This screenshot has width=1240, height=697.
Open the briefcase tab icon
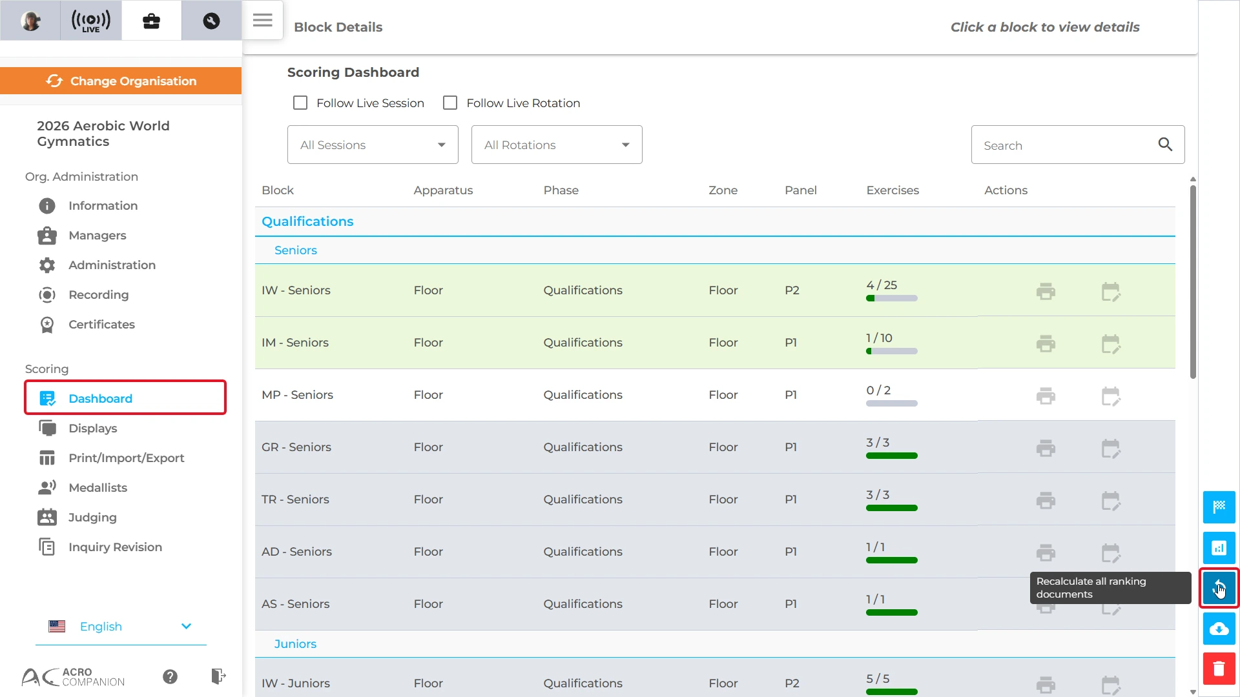pos(151,21)
